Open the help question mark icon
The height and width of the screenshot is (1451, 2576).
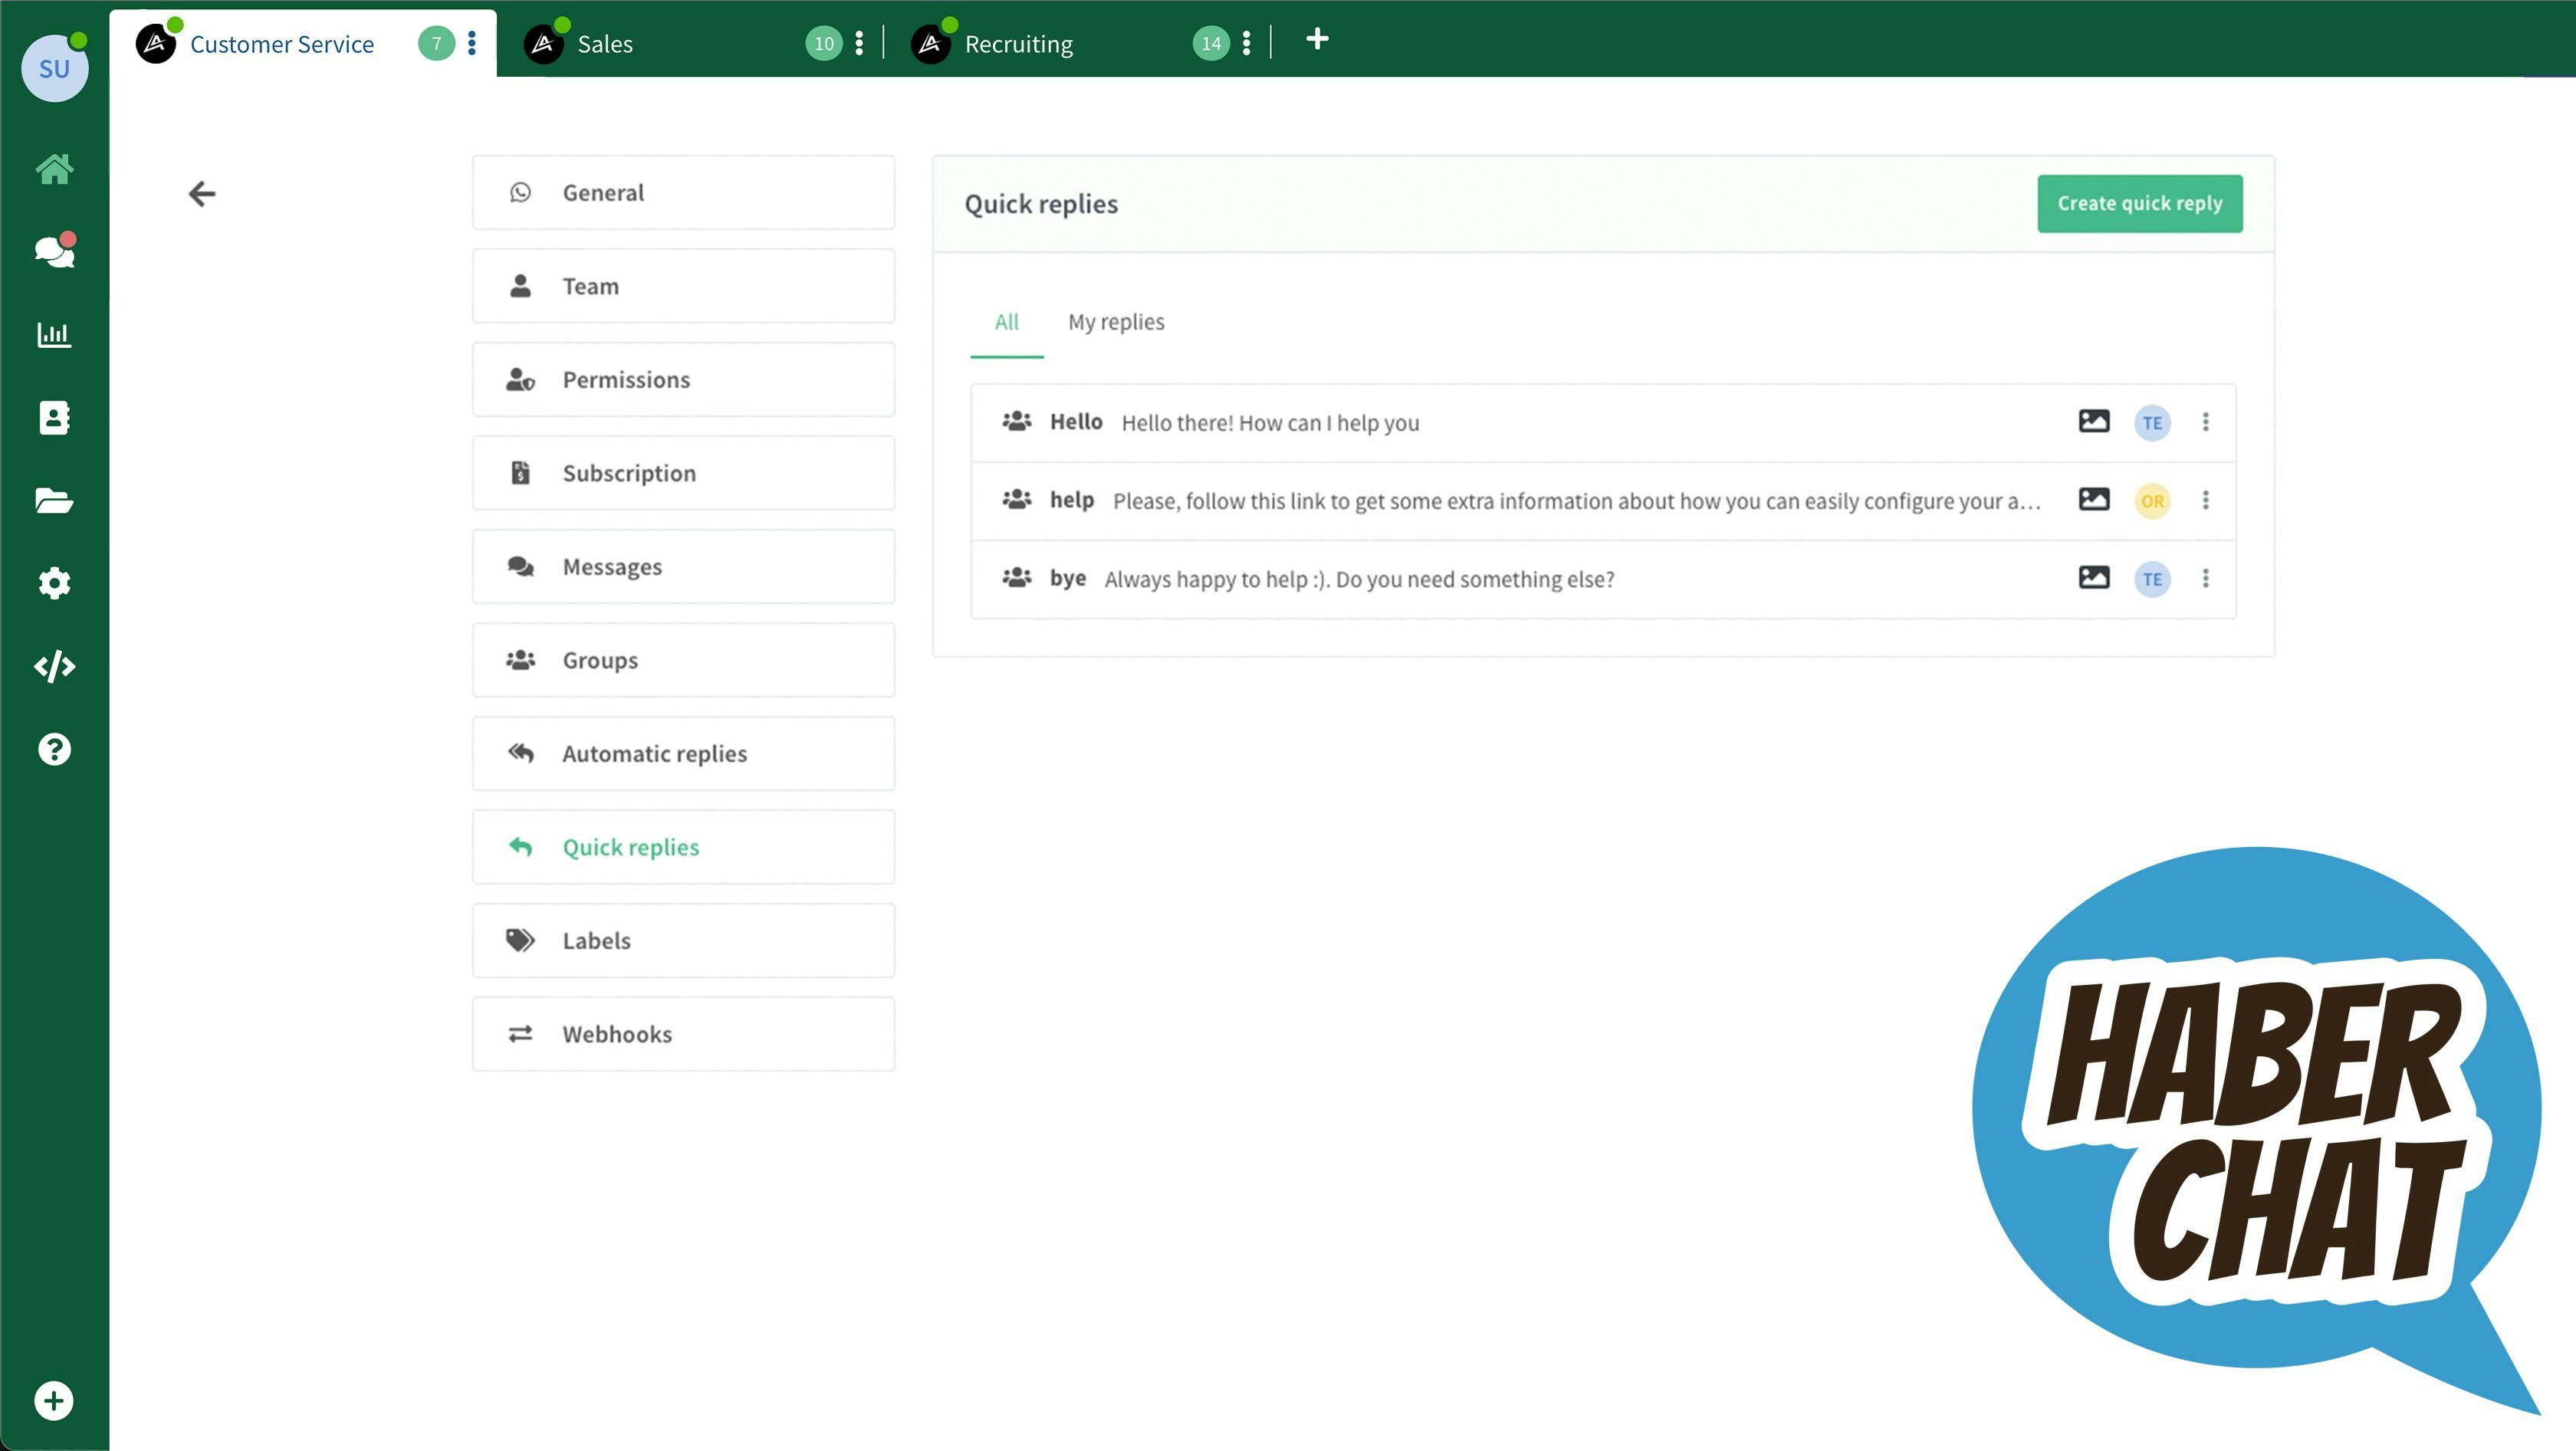click(54, 749)
